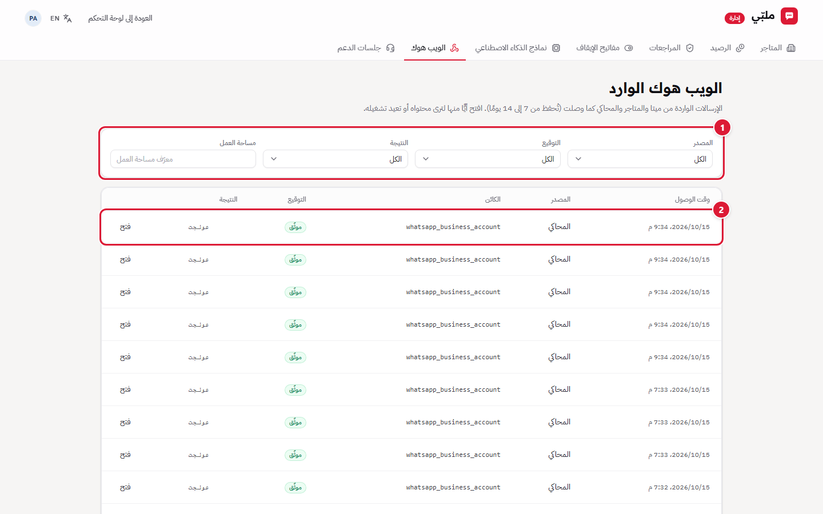Click فتح in the 7:32 row
The width and height of the screenshot is (823, 514).
coord(125,487)
